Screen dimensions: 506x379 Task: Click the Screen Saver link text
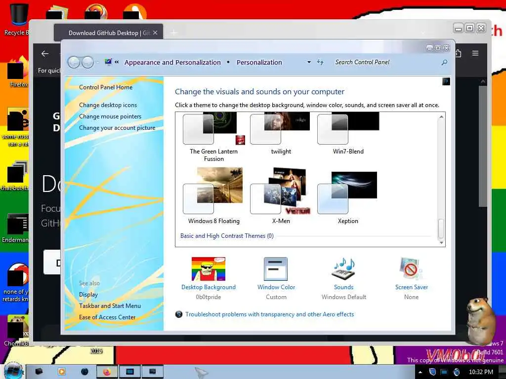pyautogui.click(x=412, y=287)
